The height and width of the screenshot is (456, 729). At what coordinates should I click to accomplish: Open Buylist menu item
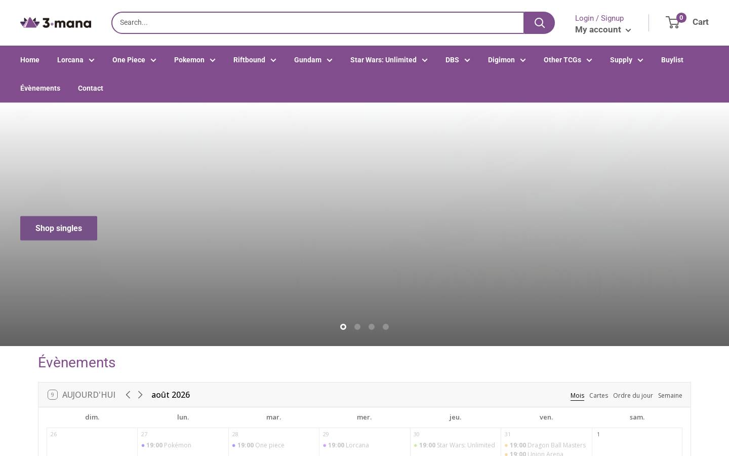[672, 60]
